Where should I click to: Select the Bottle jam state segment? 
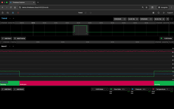[x=87, y=83]
